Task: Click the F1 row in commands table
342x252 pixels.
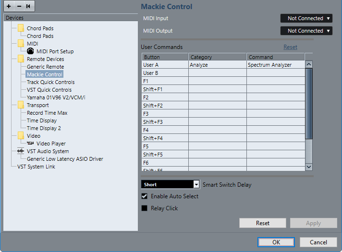Action: click(x=223, y=81)
